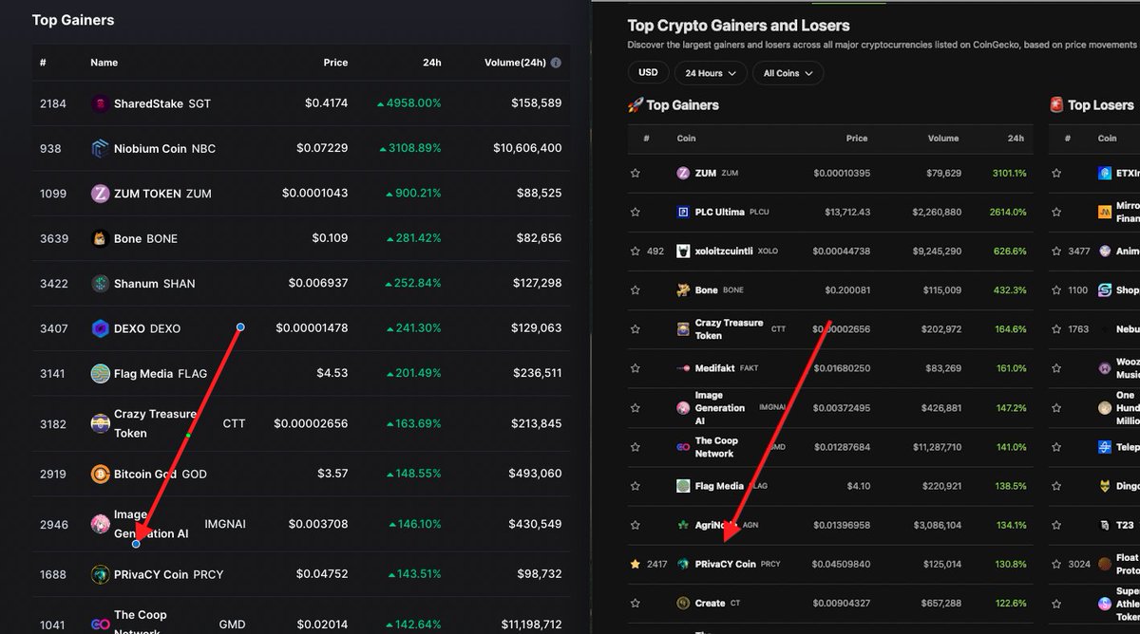Favorite PLC Ultima with its star
The height and width of the screenshot is (634, 1140).
pos(635,213)
